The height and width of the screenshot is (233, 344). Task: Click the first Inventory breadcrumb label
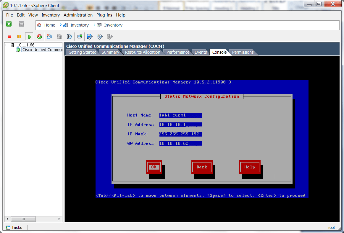(80, 25)
